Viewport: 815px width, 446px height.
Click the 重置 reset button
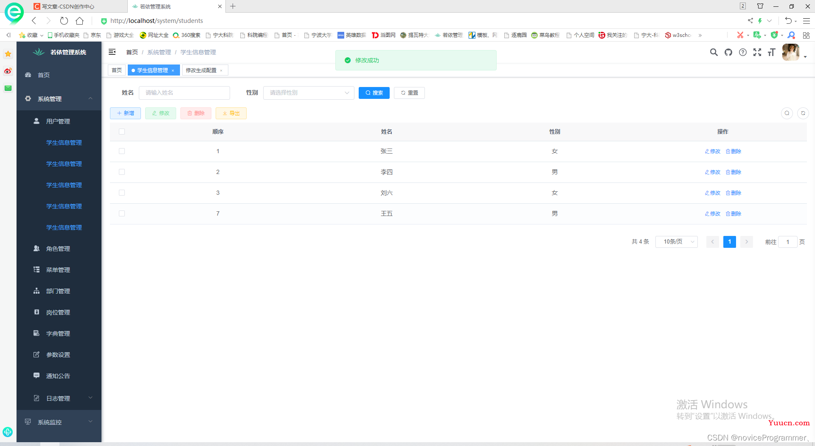point(409,93)
